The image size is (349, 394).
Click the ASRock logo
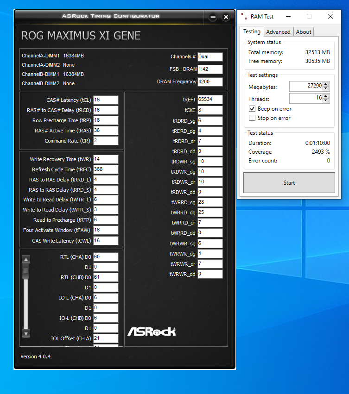[x=152, y=331]
